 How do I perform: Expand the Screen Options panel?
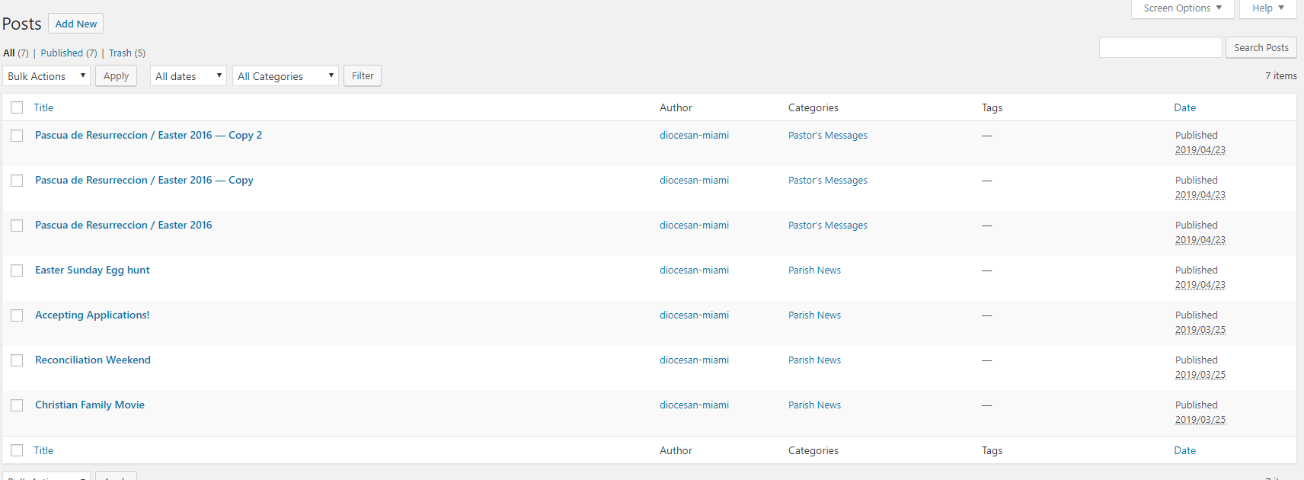pos(1182,8)
